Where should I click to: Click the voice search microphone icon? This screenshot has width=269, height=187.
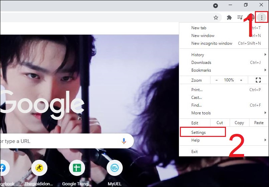tap(124, 141)
